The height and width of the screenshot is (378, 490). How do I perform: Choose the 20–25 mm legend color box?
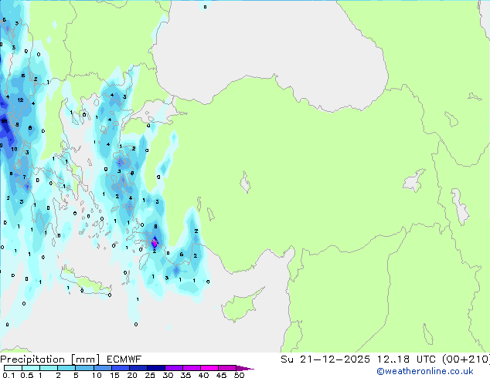point(138,368)
